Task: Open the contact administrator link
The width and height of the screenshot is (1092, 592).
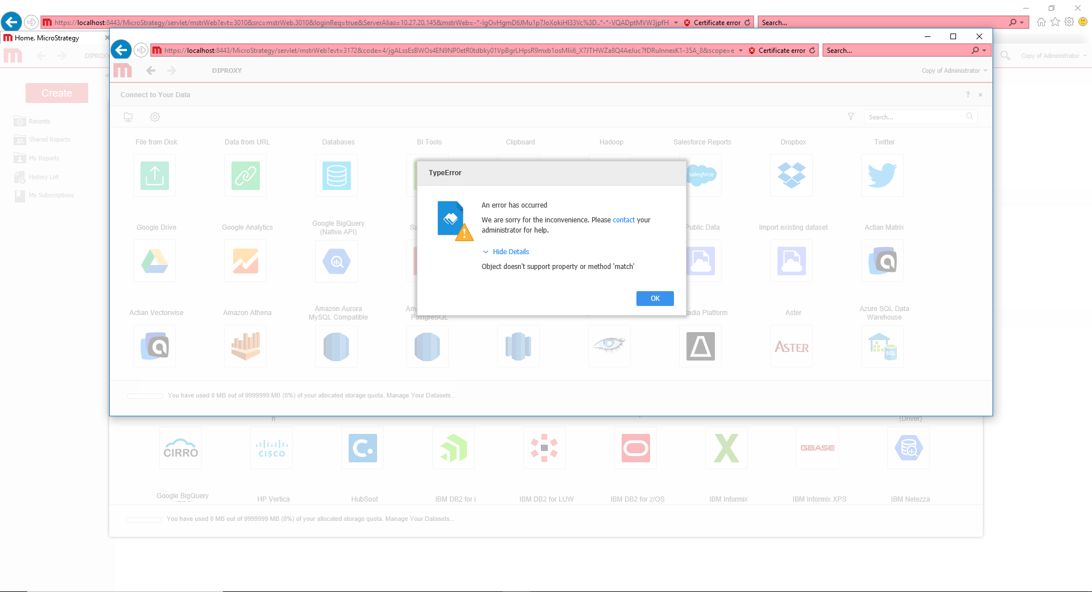Action: coord(623,220)
